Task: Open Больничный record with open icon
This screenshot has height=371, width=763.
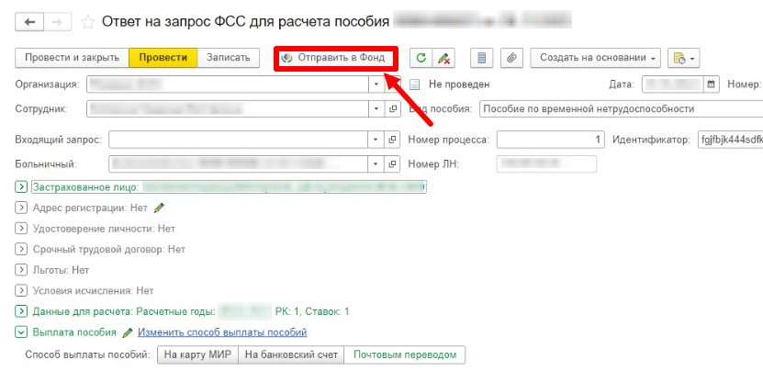Action: pos(393,164)
